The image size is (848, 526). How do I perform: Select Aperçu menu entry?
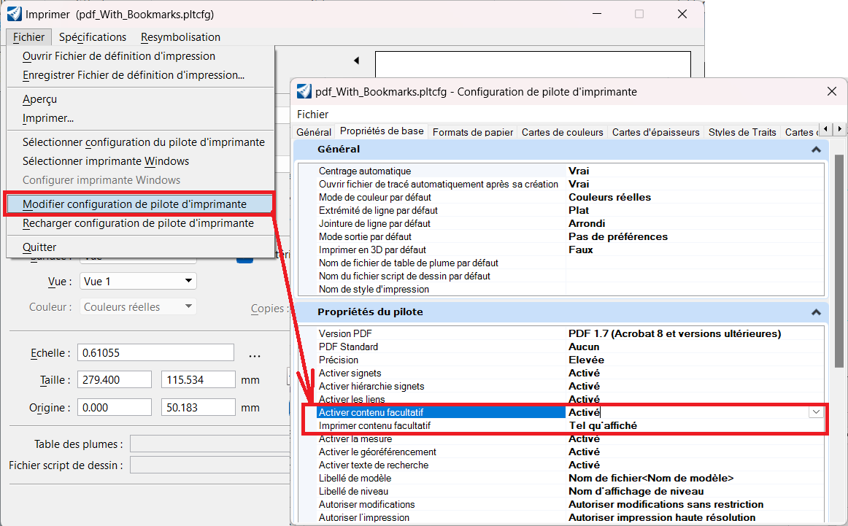(39, 99)
